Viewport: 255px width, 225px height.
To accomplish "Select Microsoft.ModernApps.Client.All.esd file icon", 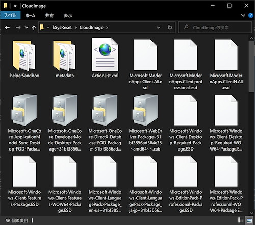I will [x=145, y=55].
